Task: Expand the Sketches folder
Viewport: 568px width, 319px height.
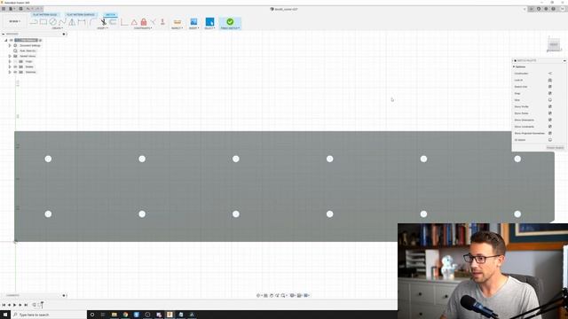Action: [10, 72]
